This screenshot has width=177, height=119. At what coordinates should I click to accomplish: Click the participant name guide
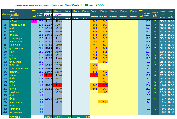pos(13,58)
